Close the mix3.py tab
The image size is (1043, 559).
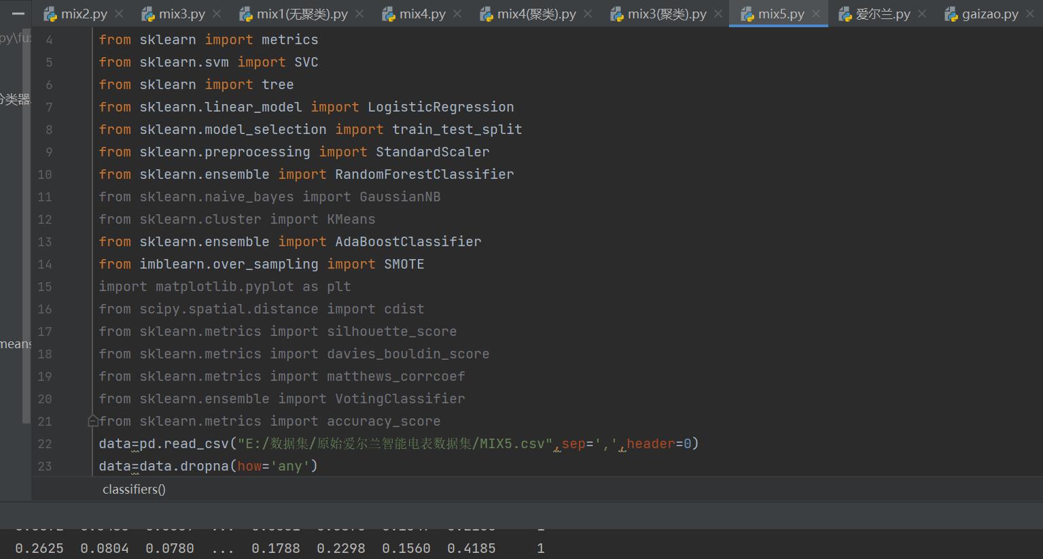tap(217, 14)
